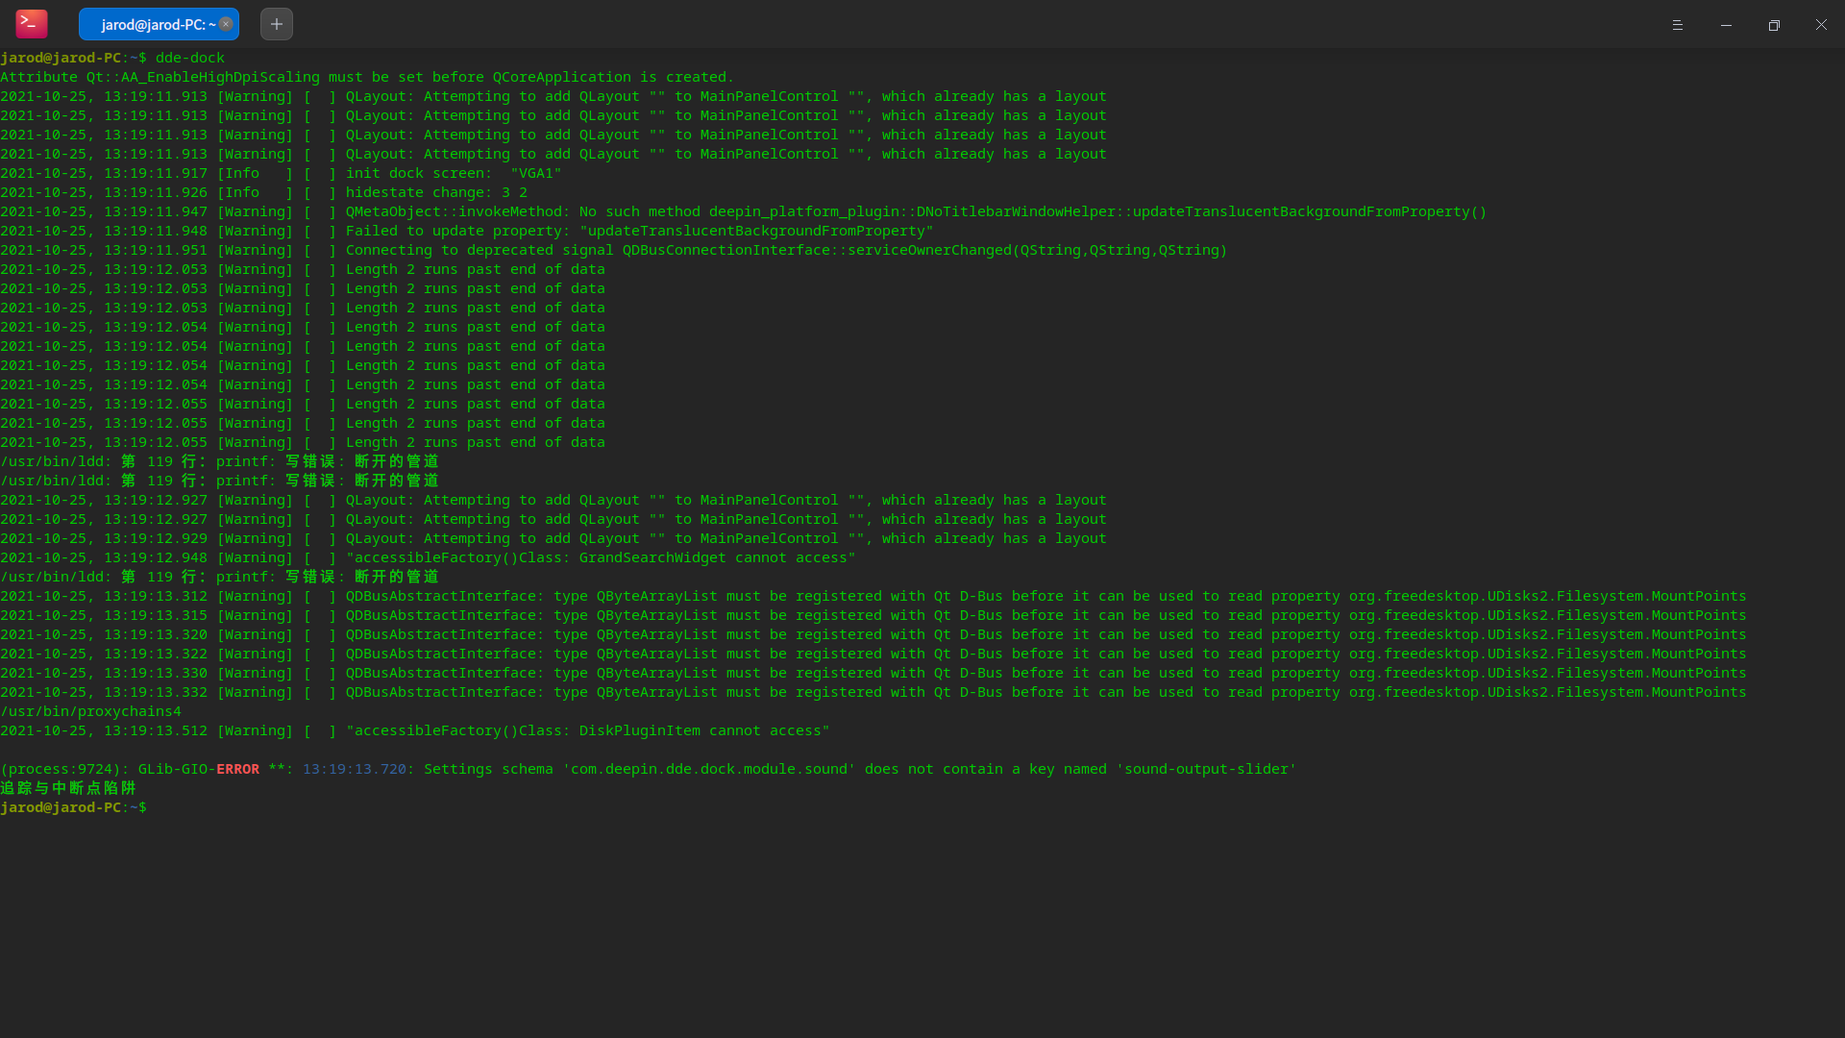The image size is (1845, 1038).
Task: Select the jarod@jarod-PC: ~ tab
Action: click(154, 25)
